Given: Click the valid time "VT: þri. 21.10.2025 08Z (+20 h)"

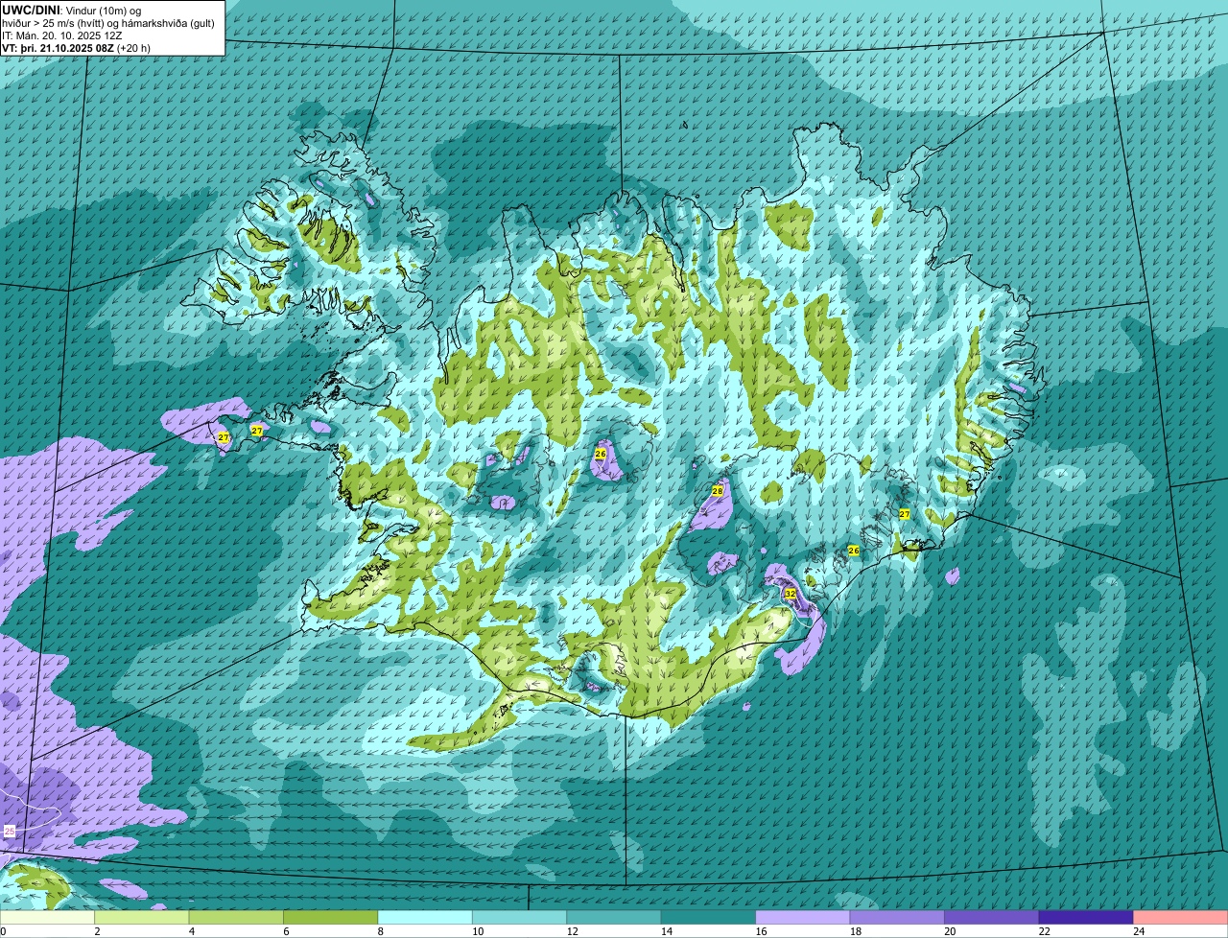Looking at the screenshot, I should point(76,48).
